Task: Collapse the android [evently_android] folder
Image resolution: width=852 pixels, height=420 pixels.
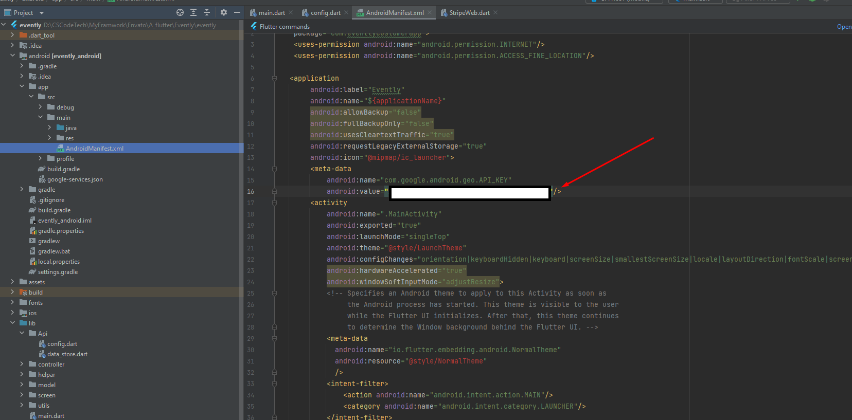Action: tap(12, 56)
